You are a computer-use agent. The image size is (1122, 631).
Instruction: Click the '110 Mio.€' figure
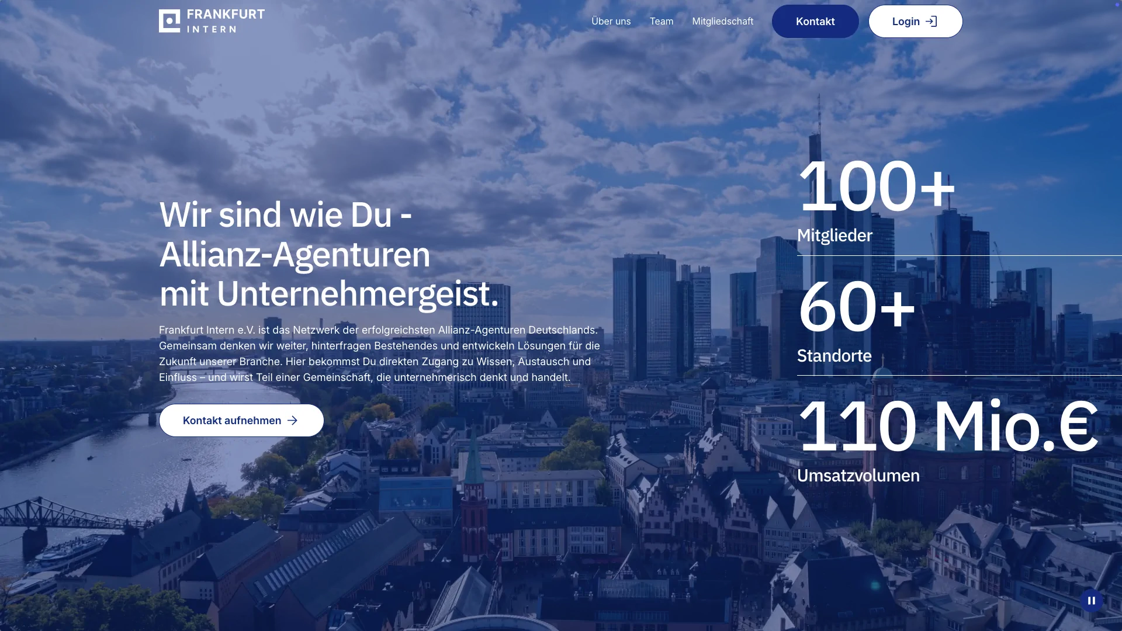click(948, 426)
